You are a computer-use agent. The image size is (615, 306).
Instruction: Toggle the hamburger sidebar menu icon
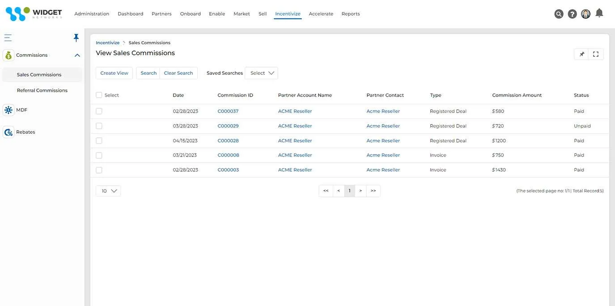tap(8, 38)
